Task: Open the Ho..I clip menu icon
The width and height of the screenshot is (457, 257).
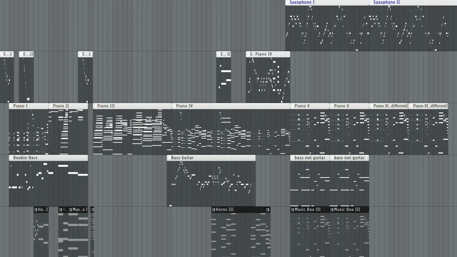Action: point(36,210)
